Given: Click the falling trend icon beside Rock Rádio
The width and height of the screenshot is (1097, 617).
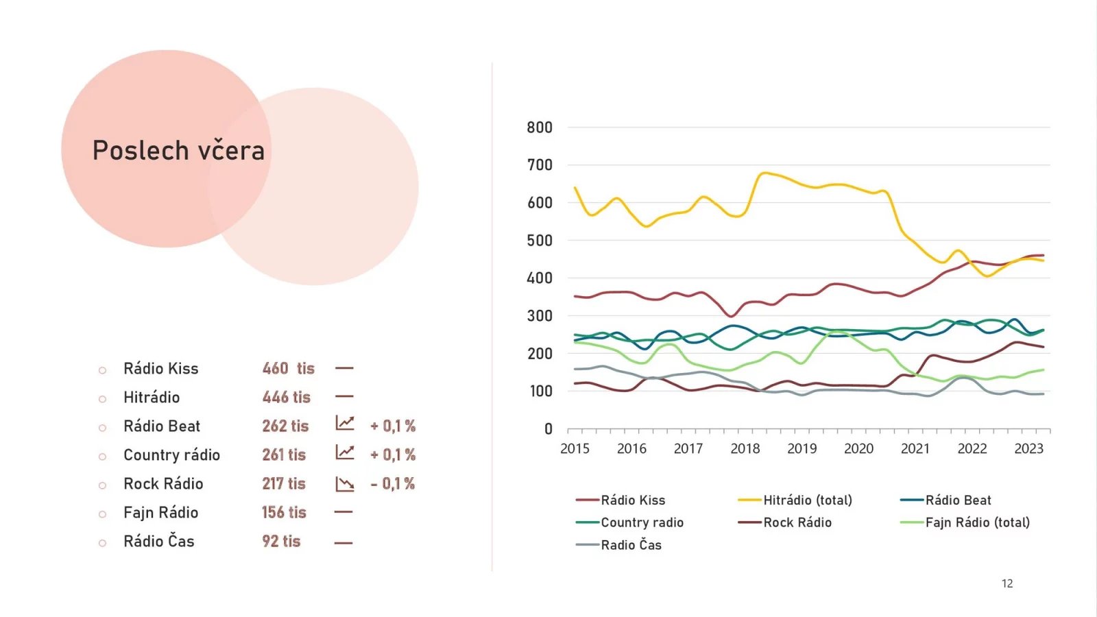Looking at the screenshot, I should (x=345, y=484).
